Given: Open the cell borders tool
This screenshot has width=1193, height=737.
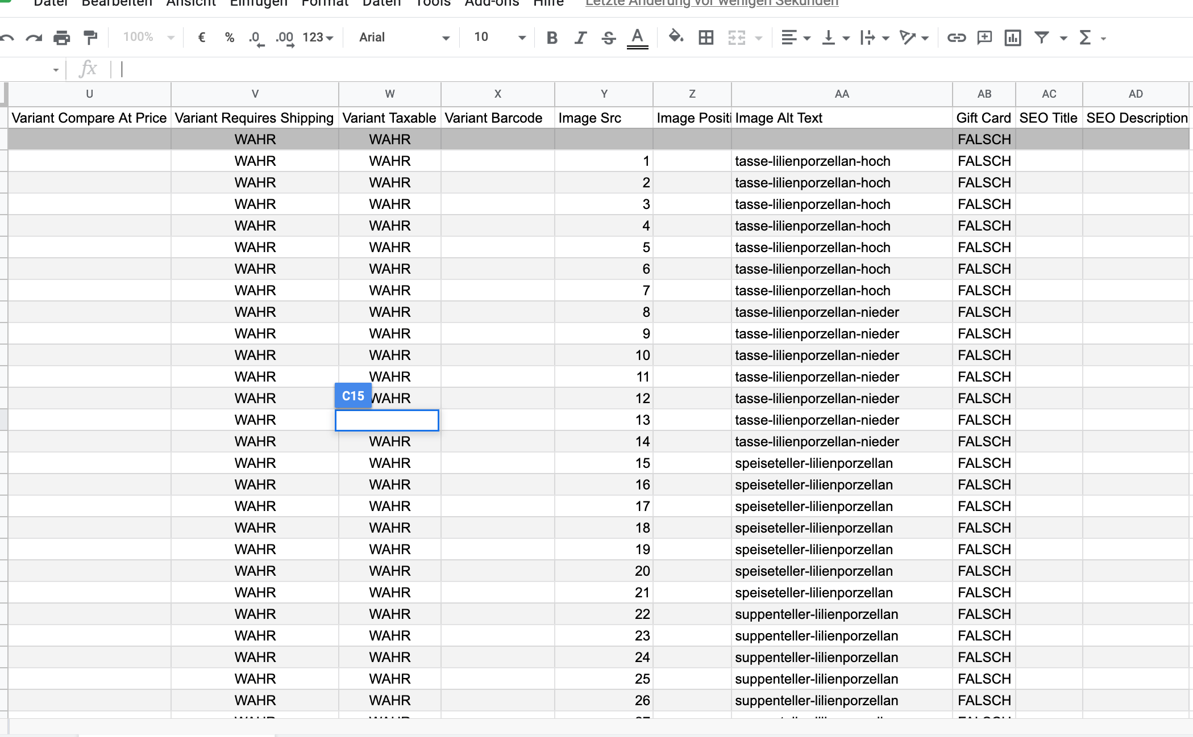Looking at the screenshot, I should (x=706, y=38).
